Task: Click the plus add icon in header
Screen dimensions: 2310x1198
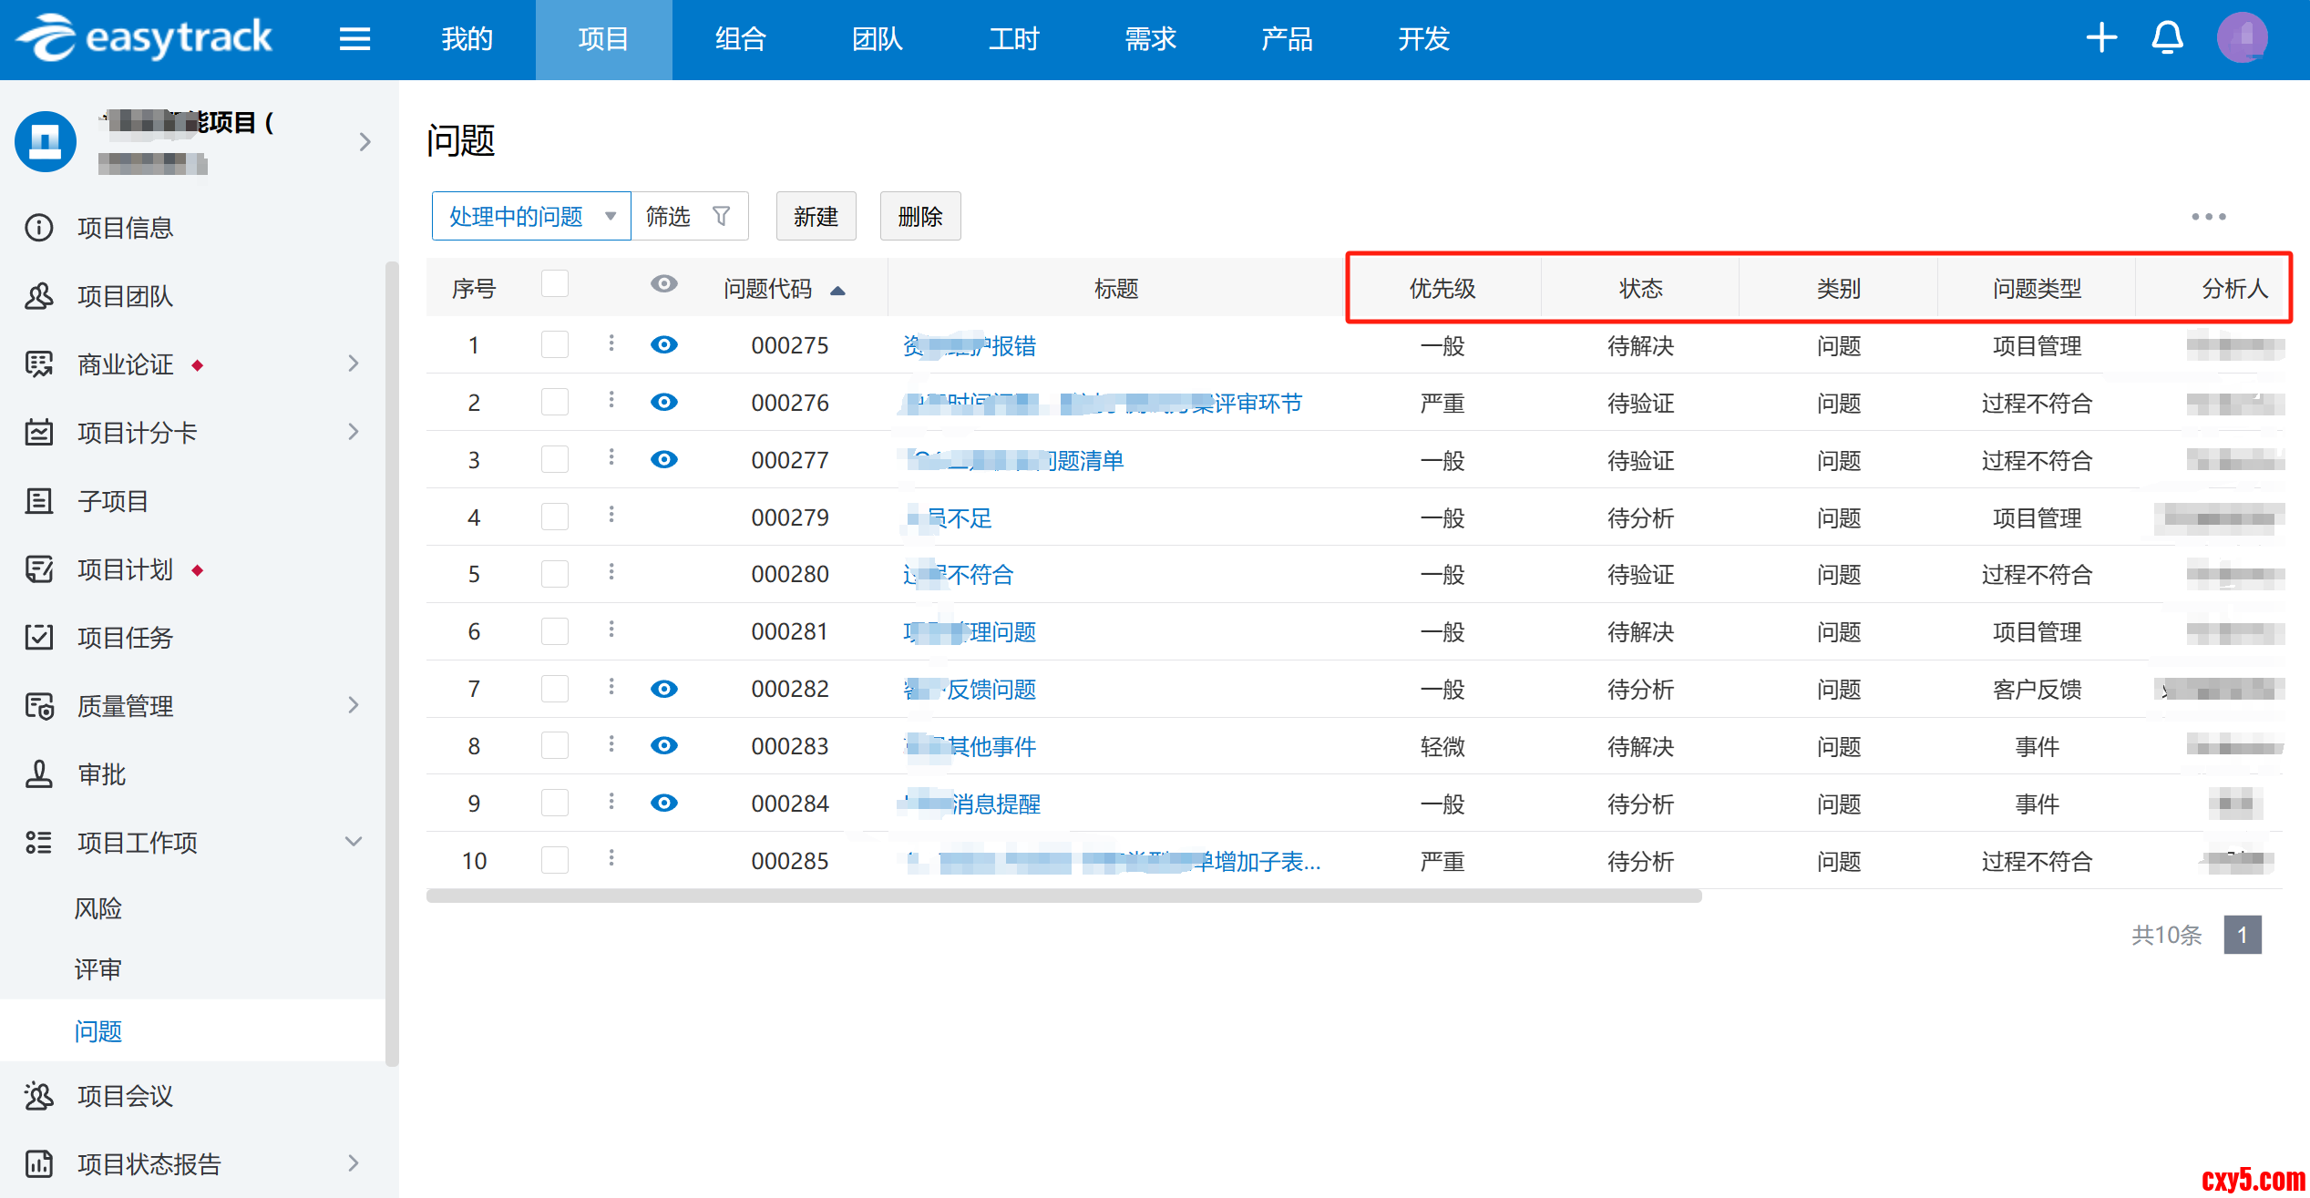Action: (x=2101, y=38)
